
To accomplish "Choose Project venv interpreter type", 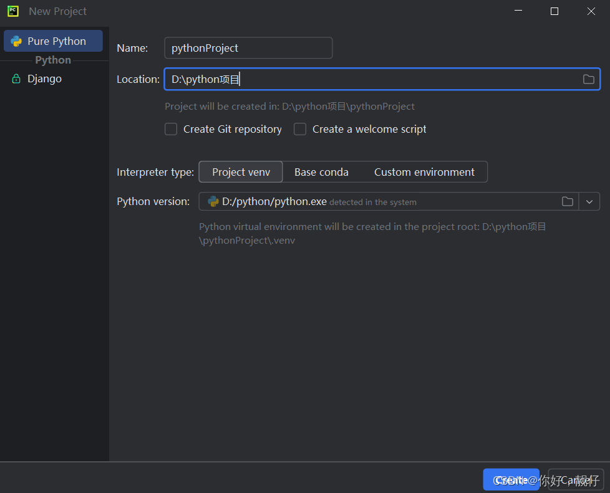I will click(241, 172).
